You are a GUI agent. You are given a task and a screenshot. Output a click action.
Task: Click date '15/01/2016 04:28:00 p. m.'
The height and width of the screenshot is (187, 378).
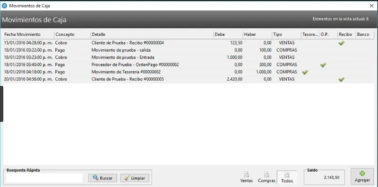click(x=28, y=43)
